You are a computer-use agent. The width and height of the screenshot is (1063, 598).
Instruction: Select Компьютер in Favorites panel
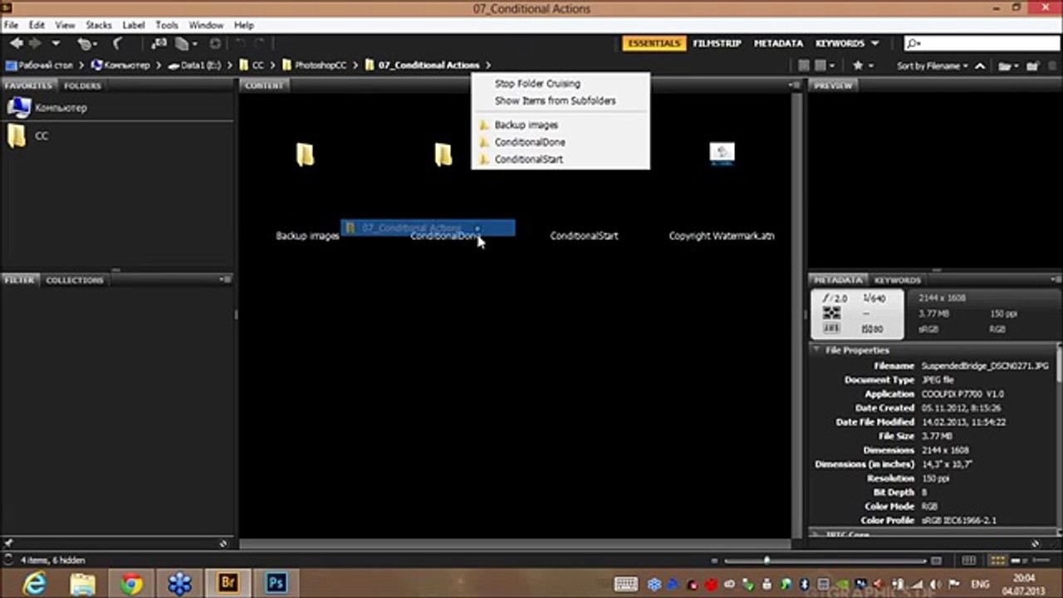pyautogui.click(x=61, y=108)
